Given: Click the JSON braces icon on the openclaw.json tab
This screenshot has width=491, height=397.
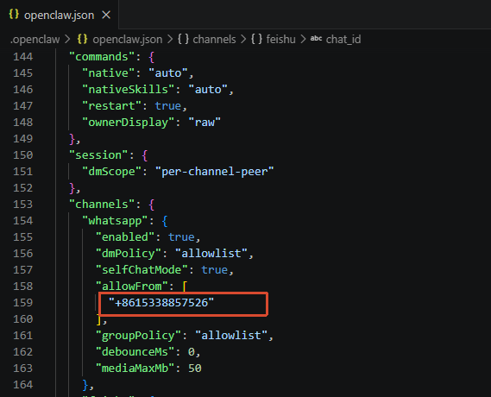Looking at the screenshot, I should [14, 15].
